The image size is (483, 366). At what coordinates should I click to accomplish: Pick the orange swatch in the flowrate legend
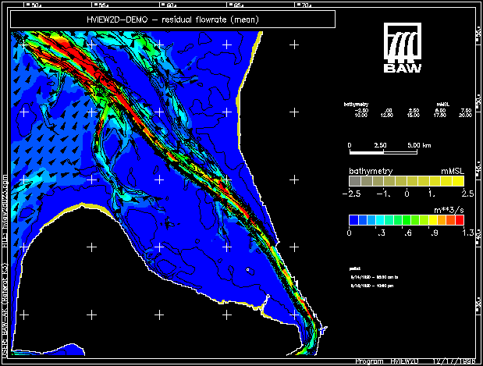tap(442, 220)
